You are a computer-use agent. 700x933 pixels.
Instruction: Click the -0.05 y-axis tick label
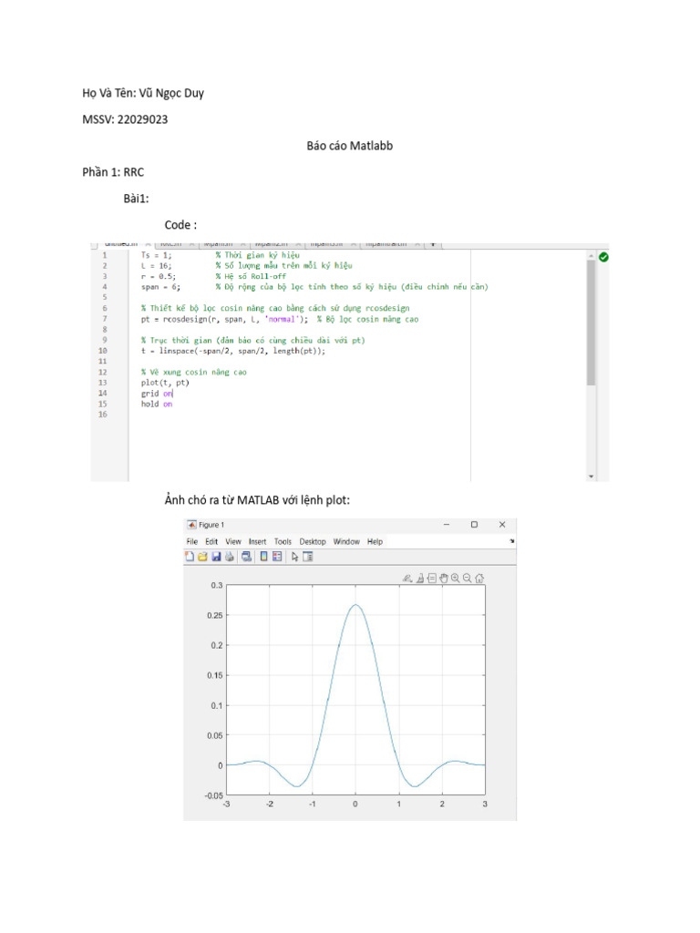pos(213,795)
